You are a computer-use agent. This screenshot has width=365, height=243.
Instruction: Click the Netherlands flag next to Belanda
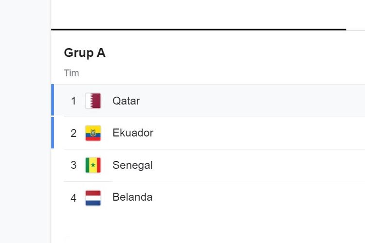pos(93,198)
